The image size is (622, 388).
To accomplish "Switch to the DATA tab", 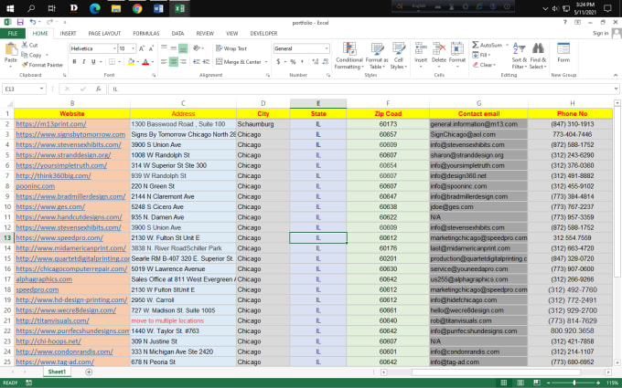I will 177,33.
